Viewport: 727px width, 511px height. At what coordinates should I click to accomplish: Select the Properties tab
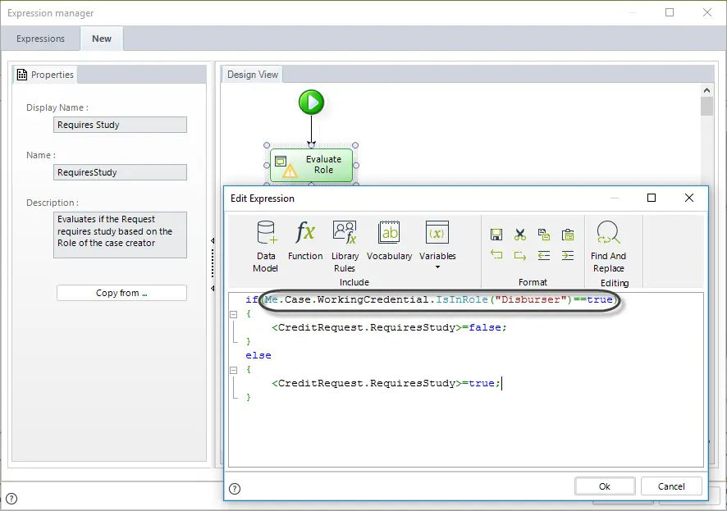click(x=45, y=75)
